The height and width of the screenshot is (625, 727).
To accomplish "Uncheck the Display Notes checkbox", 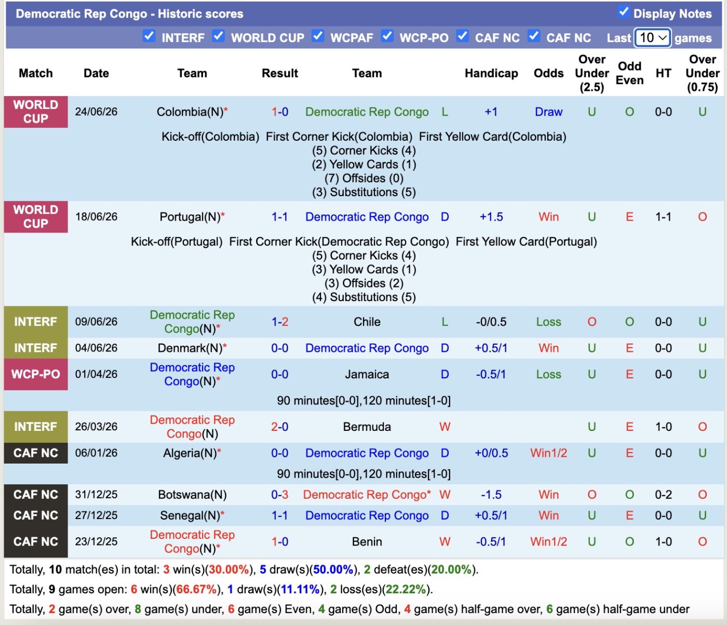I will 624,12.
